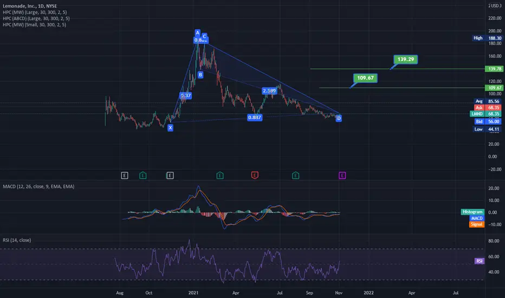Click the Aug label on time axis
Image resolution: width=505 pixels, height=298 pixels.
pyautogui.click(x=120, y=293)
